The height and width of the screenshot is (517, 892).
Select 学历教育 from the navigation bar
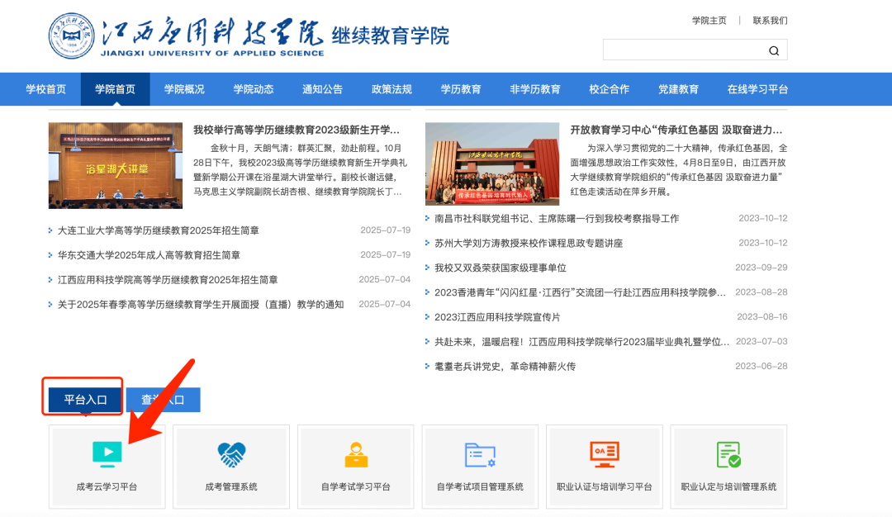(x=460, y=88)
